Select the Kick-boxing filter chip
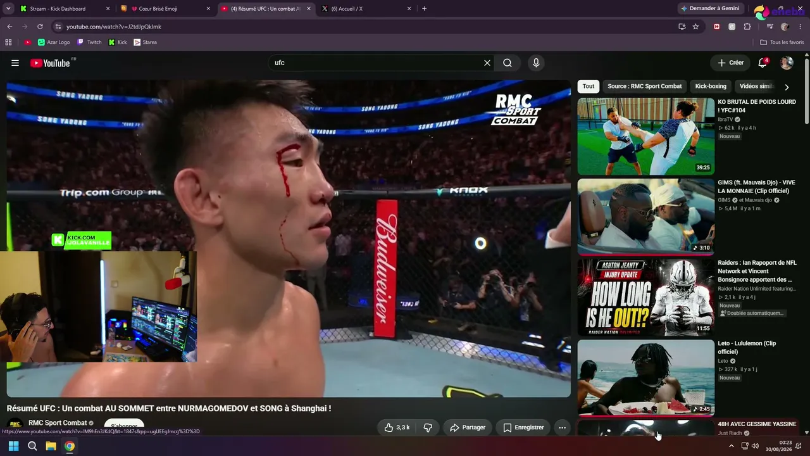 711,86
